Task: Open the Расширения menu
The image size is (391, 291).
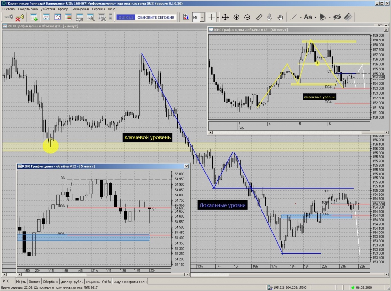Action: pyautogui.click(x=80, y=9)
